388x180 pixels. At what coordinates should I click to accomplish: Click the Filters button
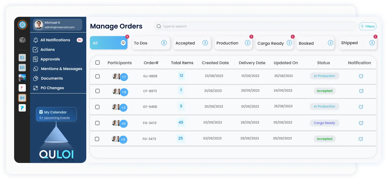click(x=367, y=26)
